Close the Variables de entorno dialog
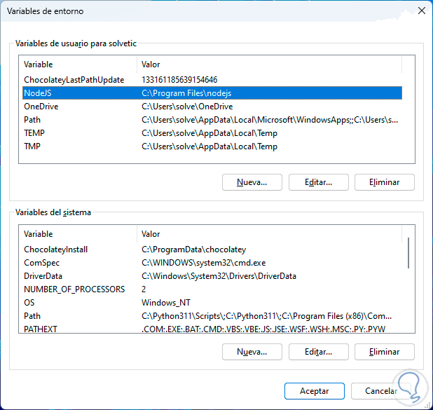This screenshot has width=433, height=410. pyautogui.click(x=420, y=11)
